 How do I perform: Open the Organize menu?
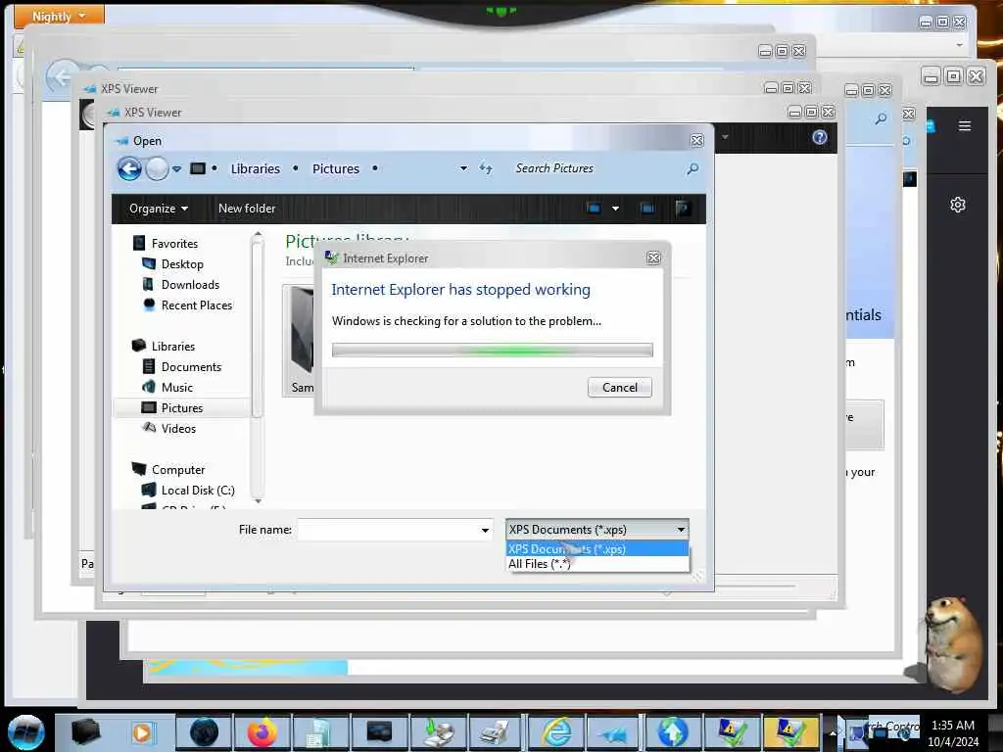158,209
